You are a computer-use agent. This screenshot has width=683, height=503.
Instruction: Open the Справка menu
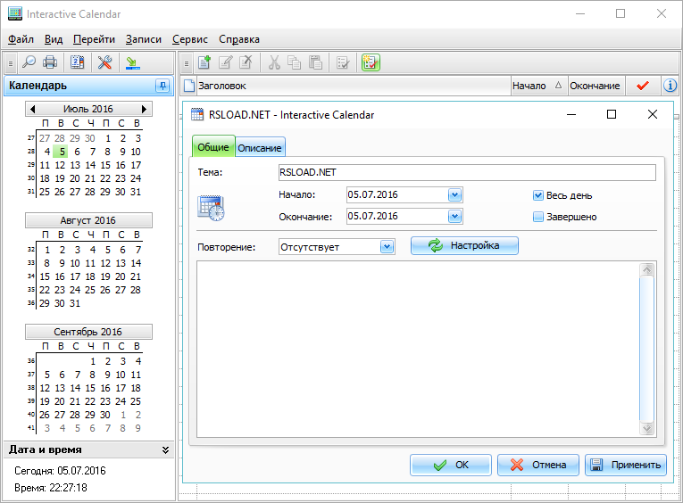pos(239,39)
